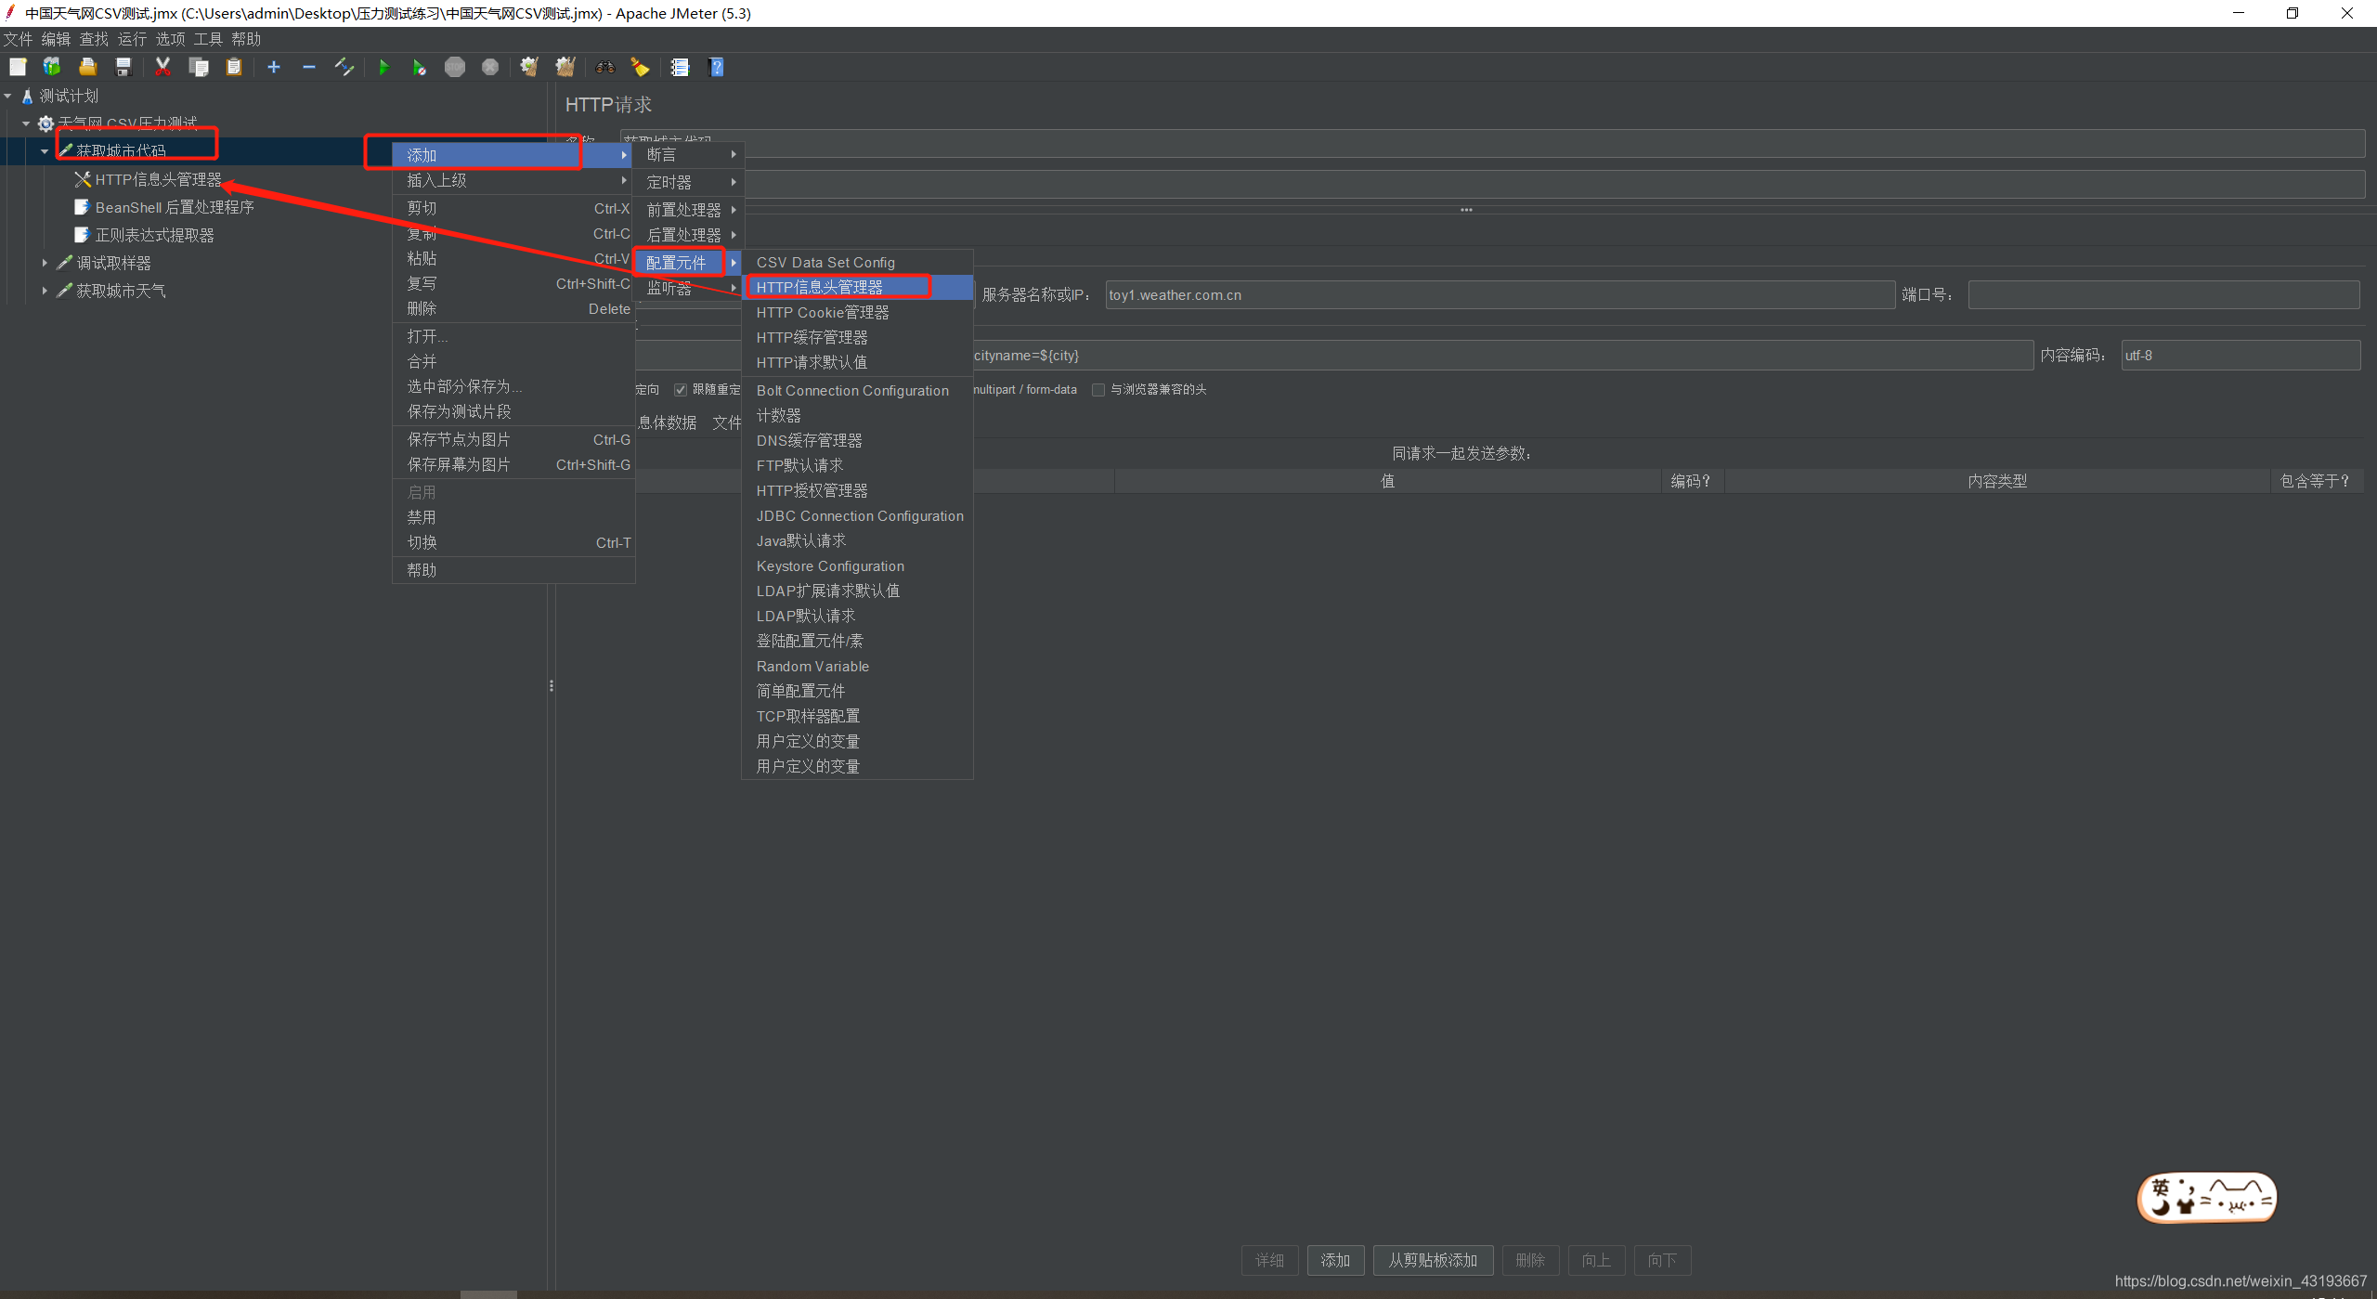The height and width of the screenshot is (1299, 2377).
Task: Open the 运行 menu in menu bar
Action: coord(132,39)
